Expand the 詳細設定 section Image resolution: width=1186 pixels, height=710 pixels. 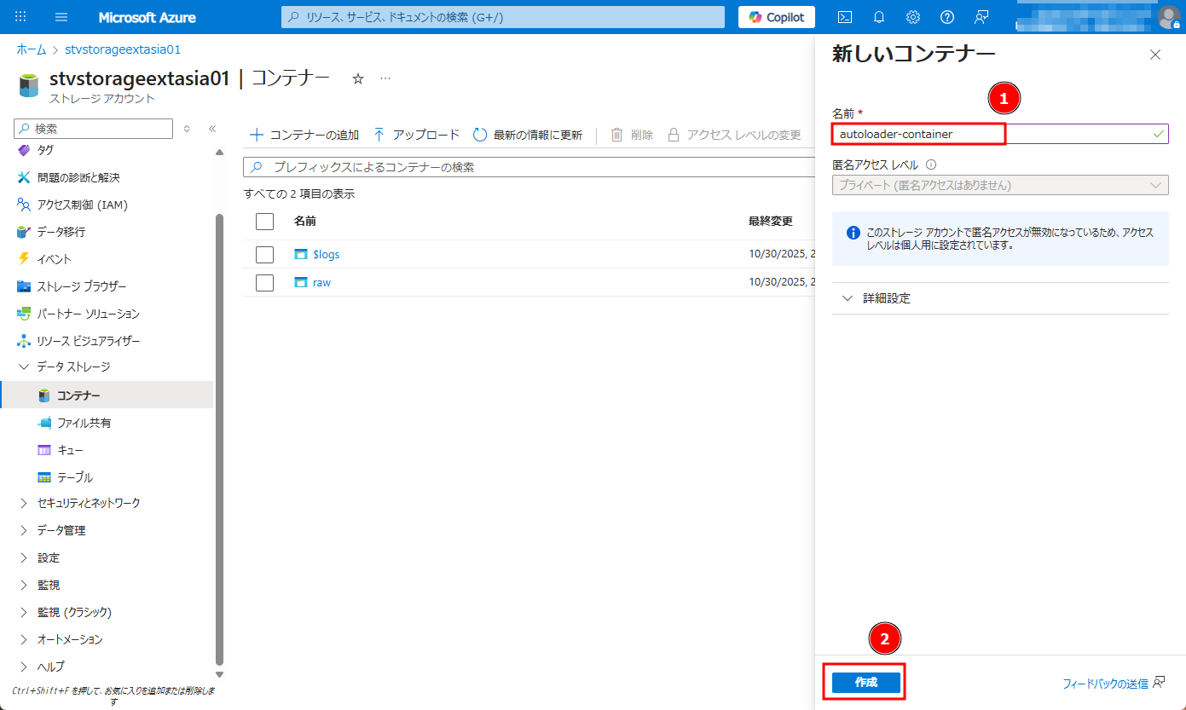[x=887, y=298]
